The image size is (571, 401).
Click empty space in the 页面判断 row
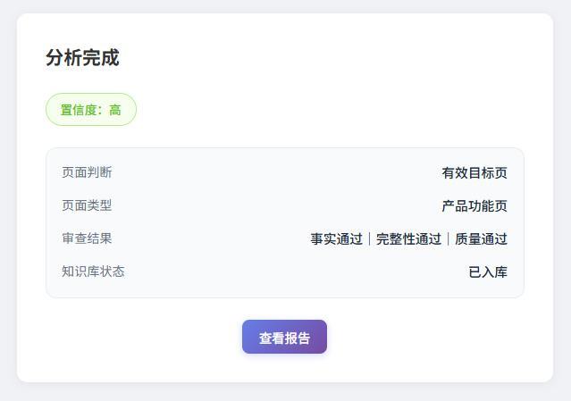pos(268,173)
